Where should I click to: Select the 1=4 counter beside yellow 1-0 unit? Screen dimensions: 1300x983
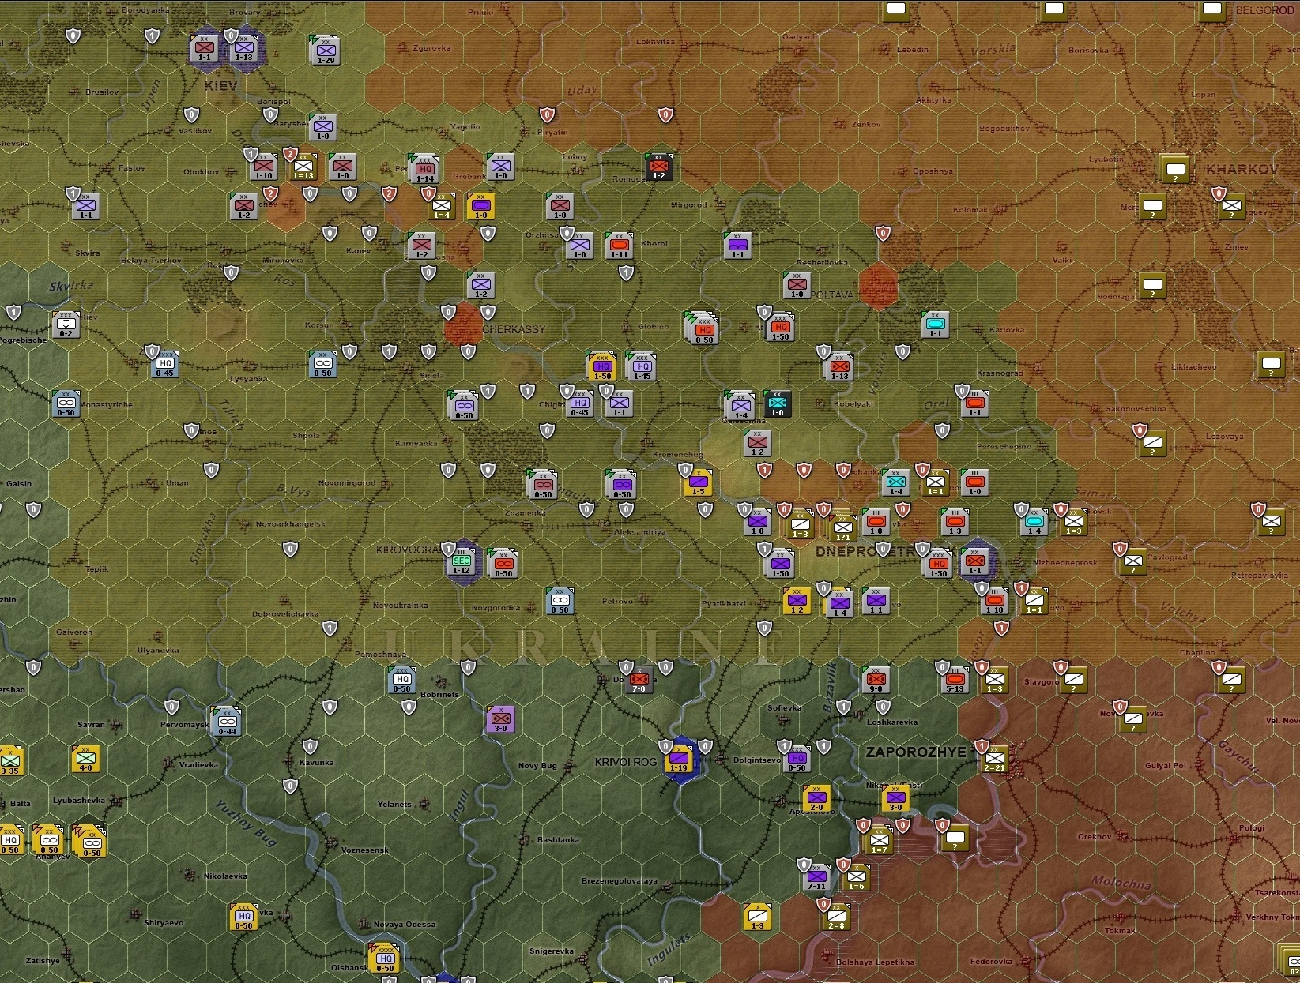(442, 206)
